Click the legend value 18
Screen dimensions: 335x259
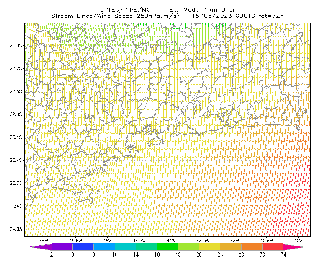(x=178, y=255)
